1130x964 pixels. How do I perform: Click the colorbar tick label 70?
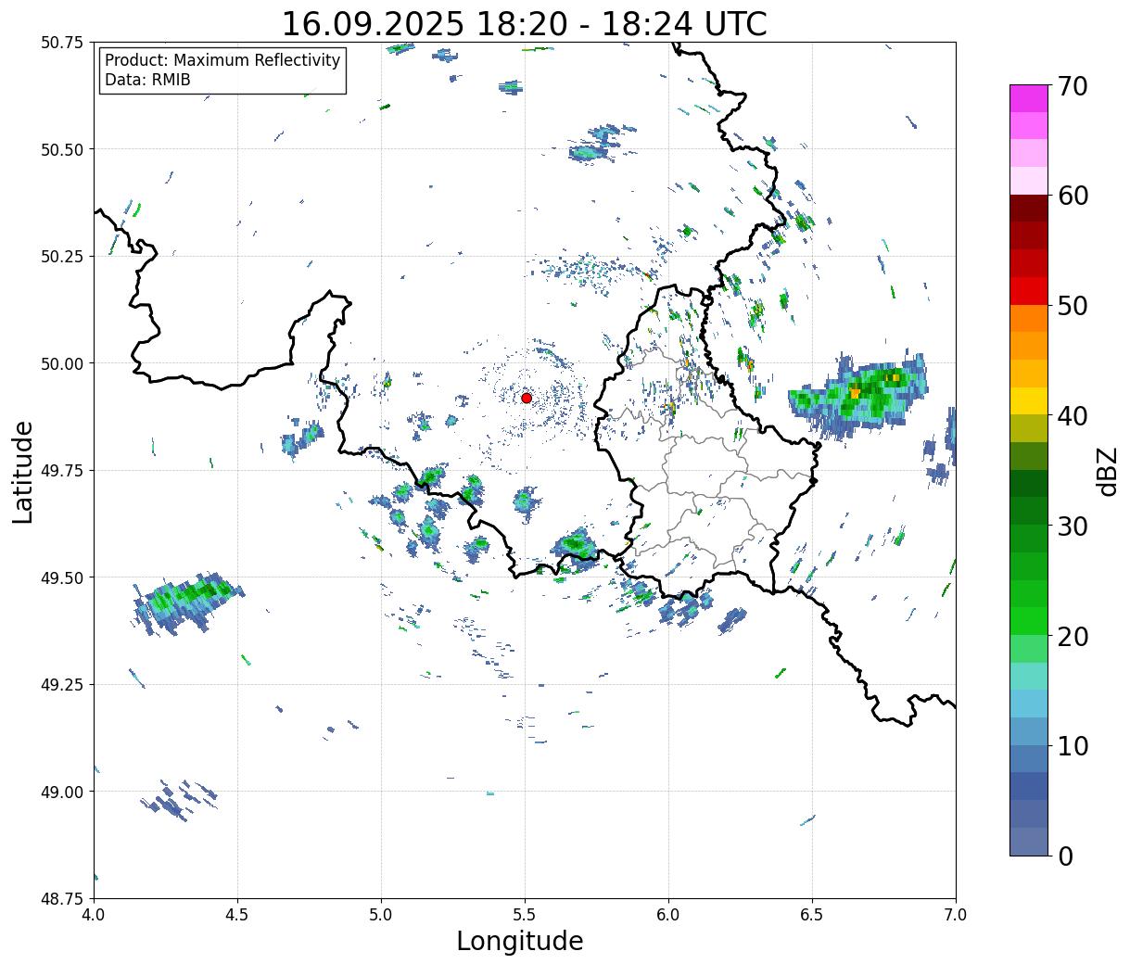pyautogui.click(x=1072, y=86)
